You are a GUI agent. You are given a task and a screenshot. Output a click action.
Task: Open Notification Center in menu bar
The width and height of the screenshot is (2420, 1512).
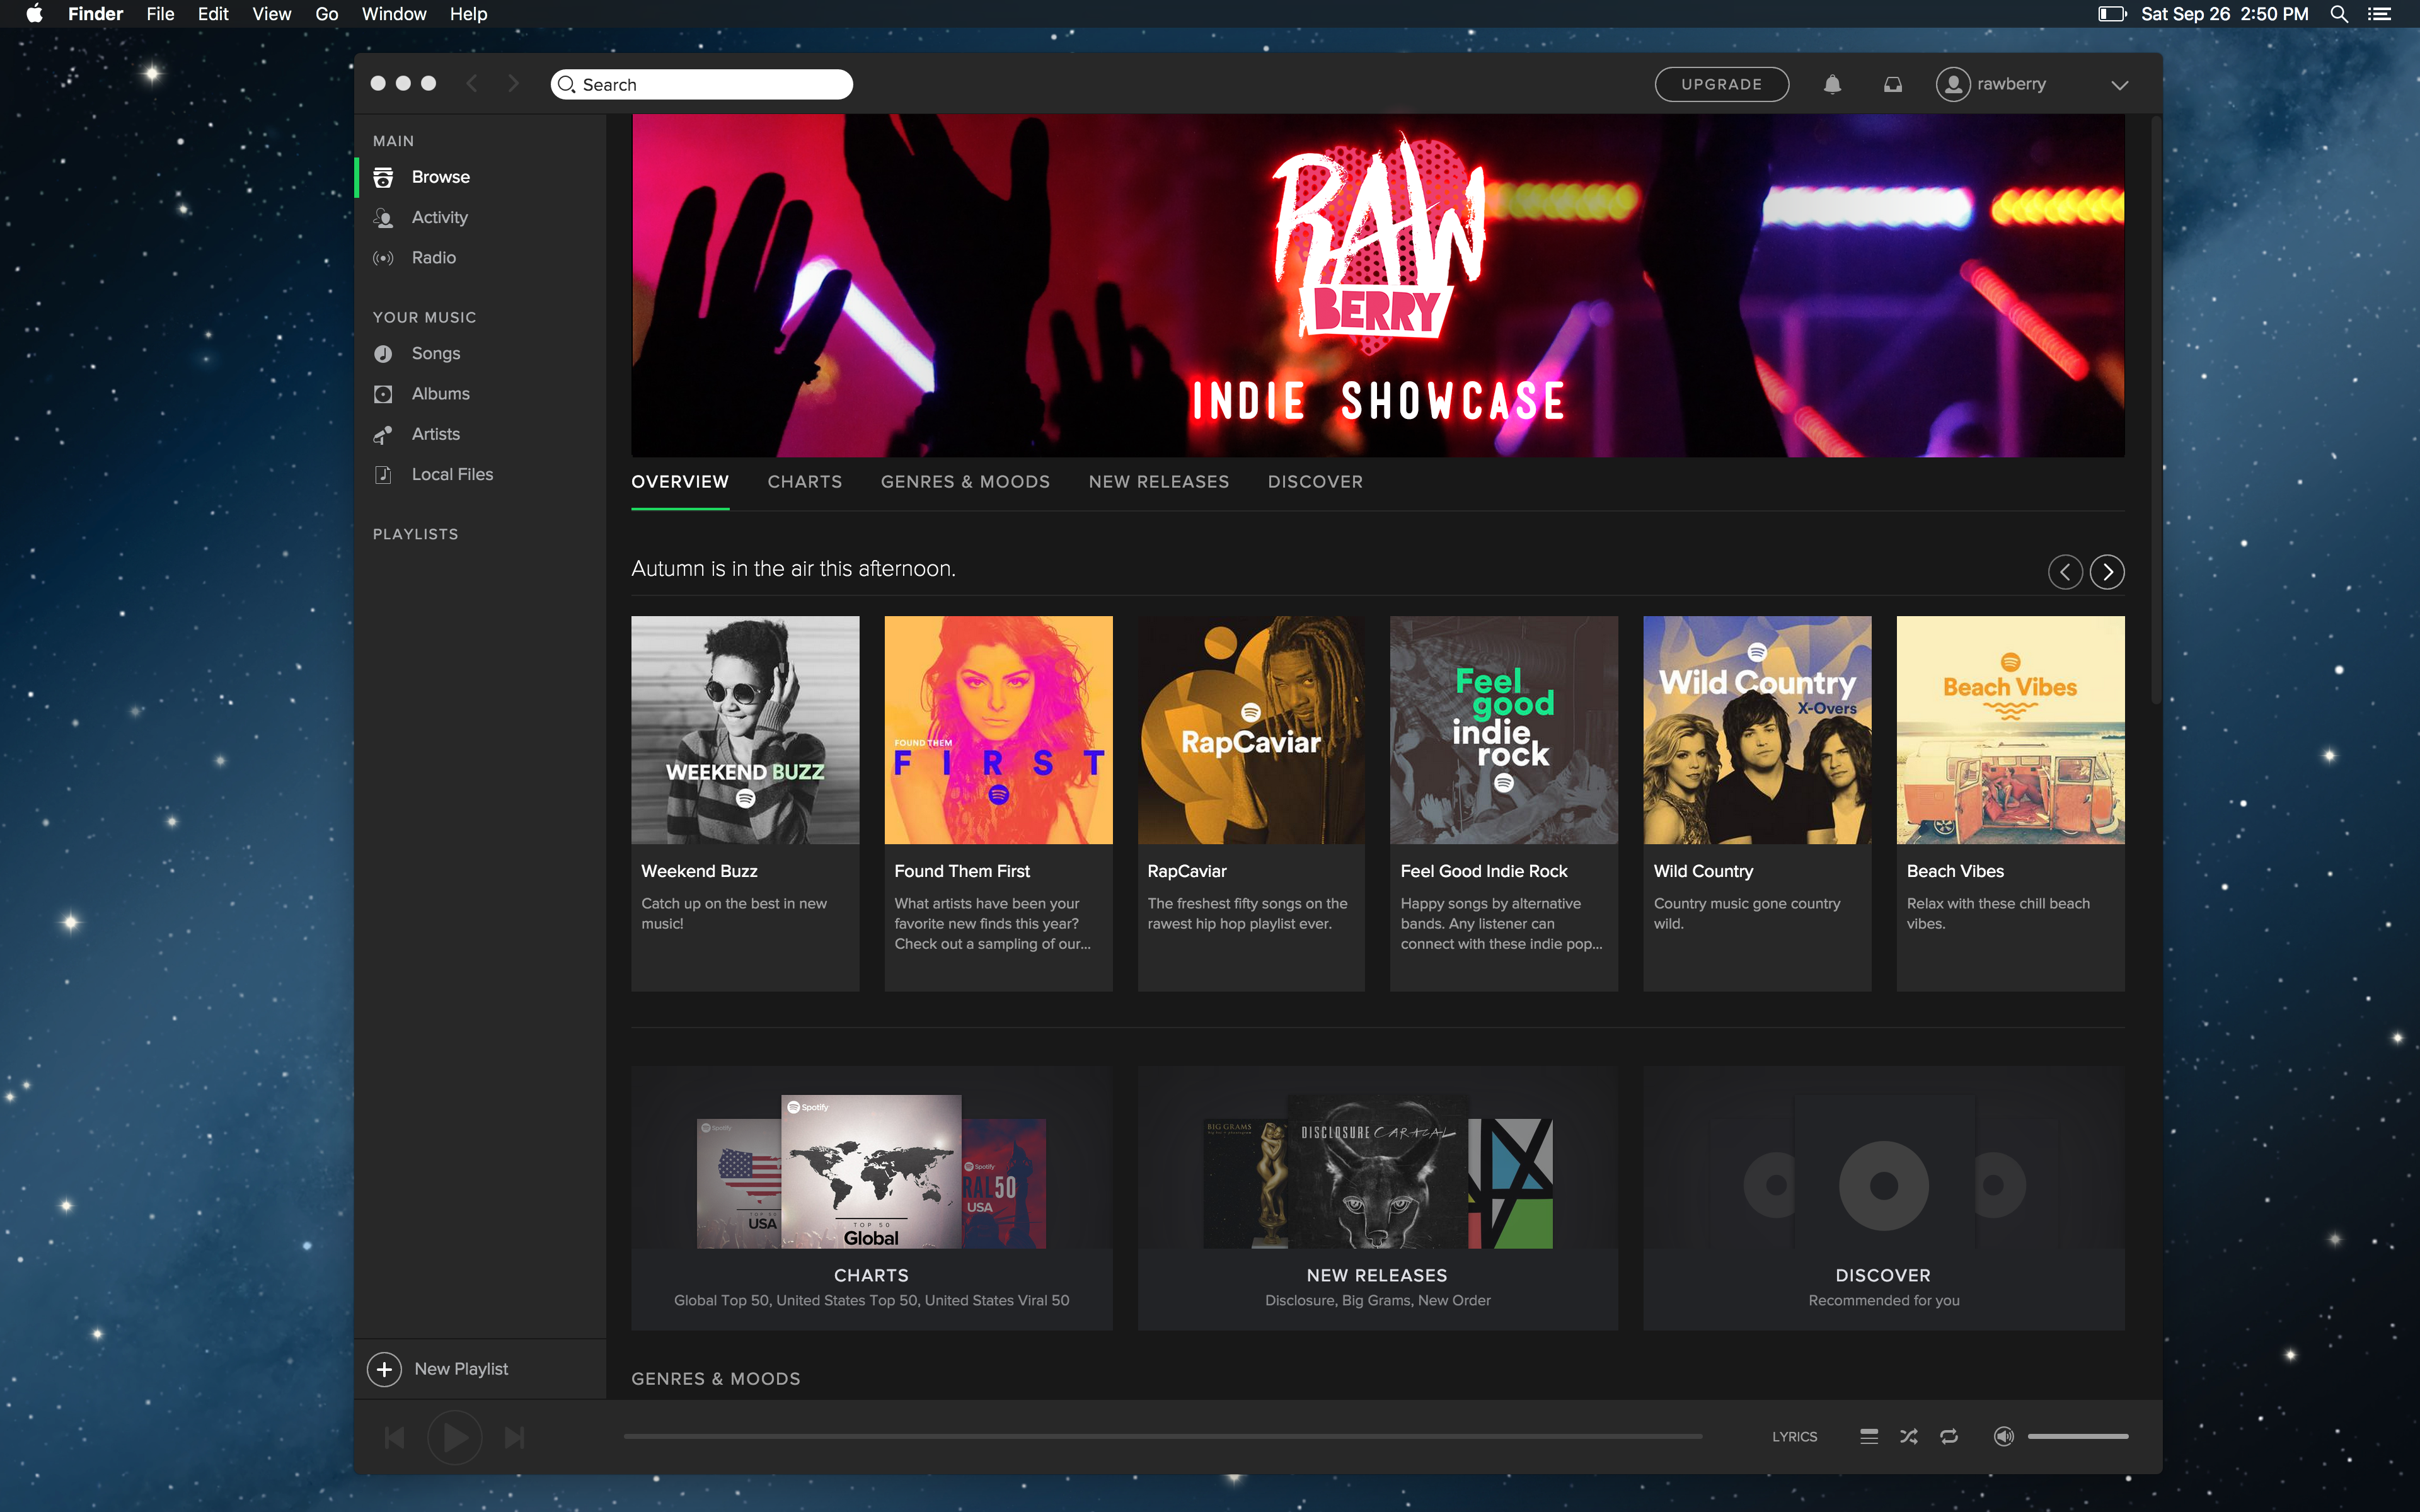coord(2380,14)
